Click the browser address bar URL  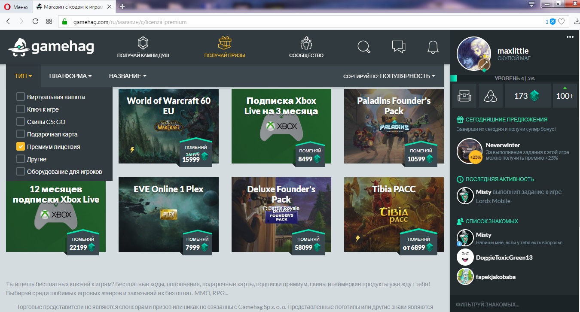point(130,22)
